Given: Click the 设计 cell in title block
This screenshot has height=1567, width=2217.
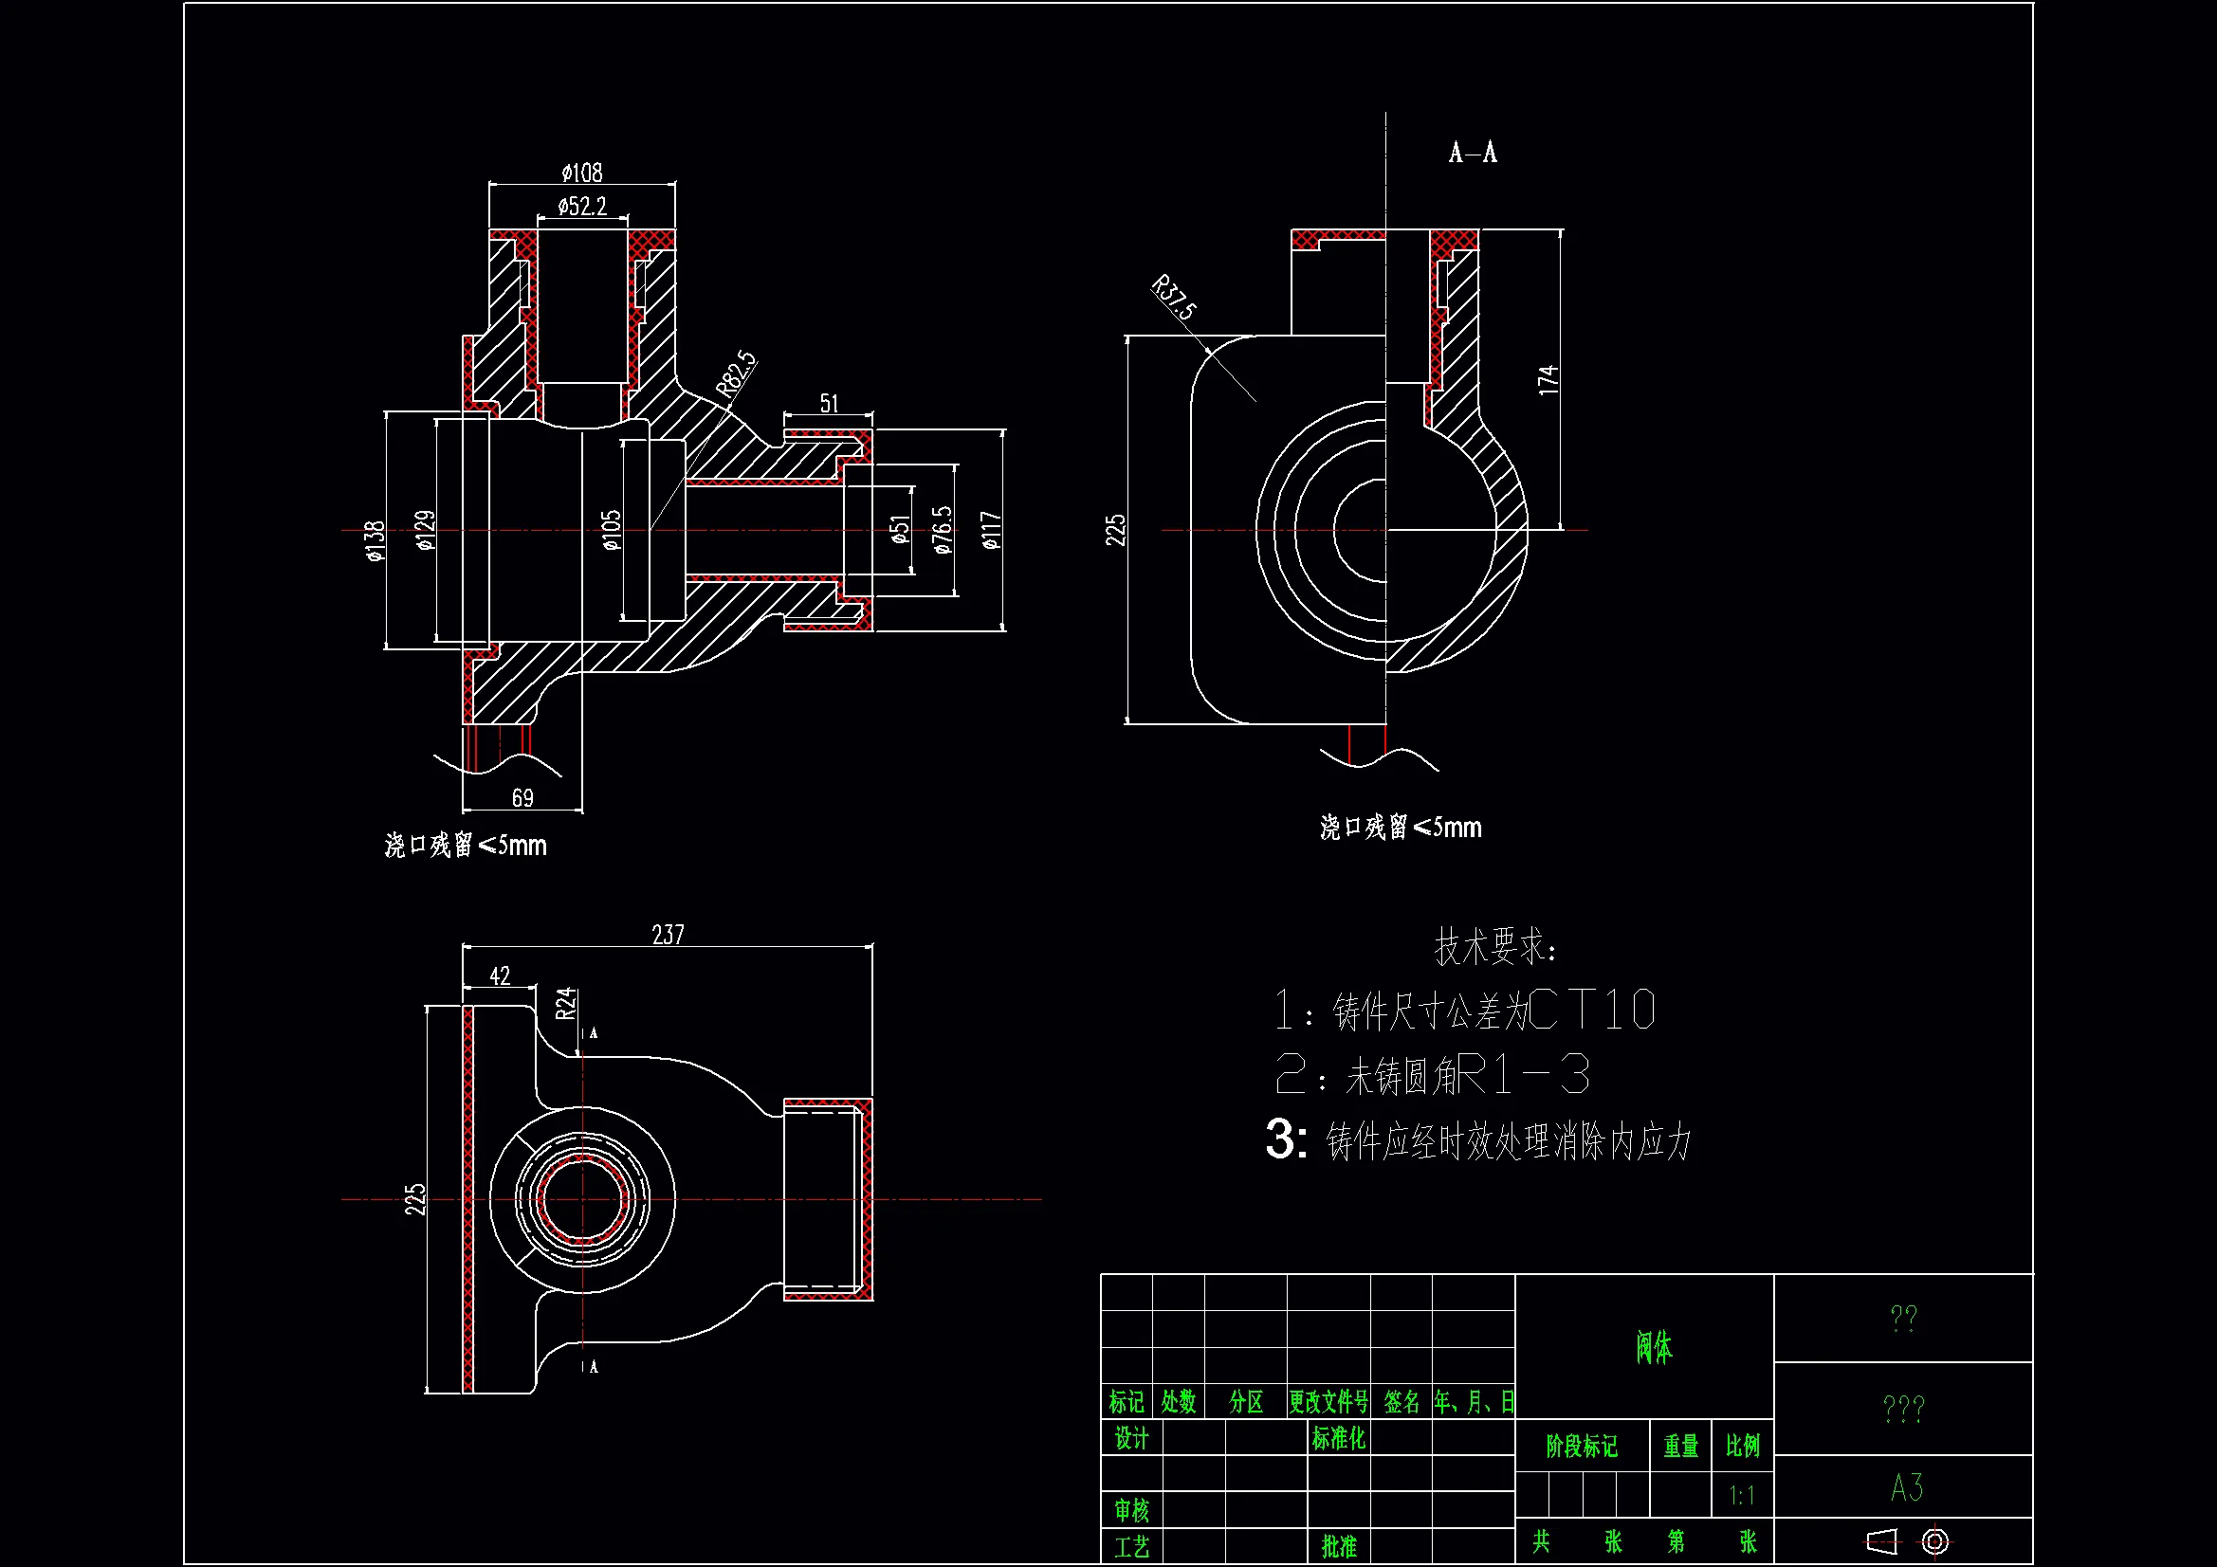Looking at the screenshot, I should pyautogui.click(x=1131, y=1439).
